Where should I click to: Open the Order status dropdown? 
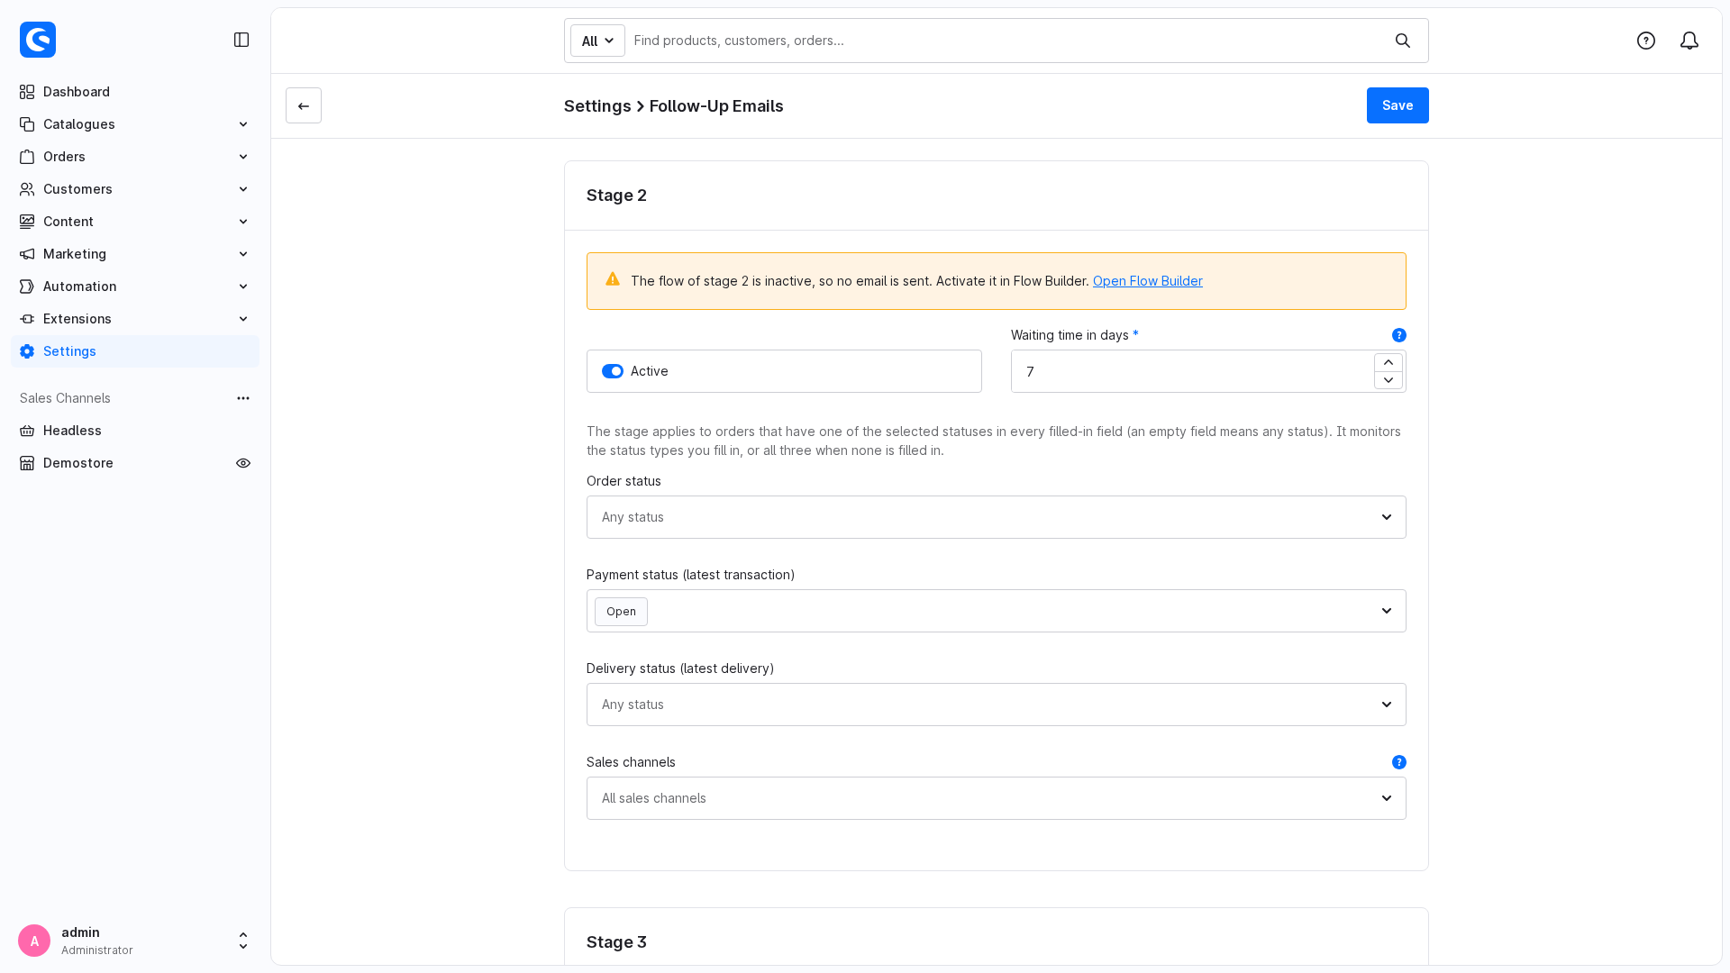click(x=996, y=517)
